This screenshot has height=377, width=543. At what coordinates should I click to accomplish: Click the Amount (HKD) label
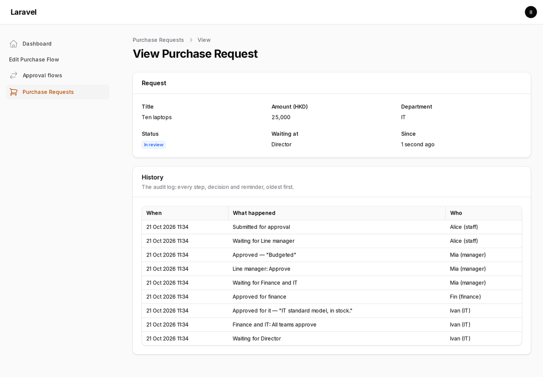tap(289, 107)
